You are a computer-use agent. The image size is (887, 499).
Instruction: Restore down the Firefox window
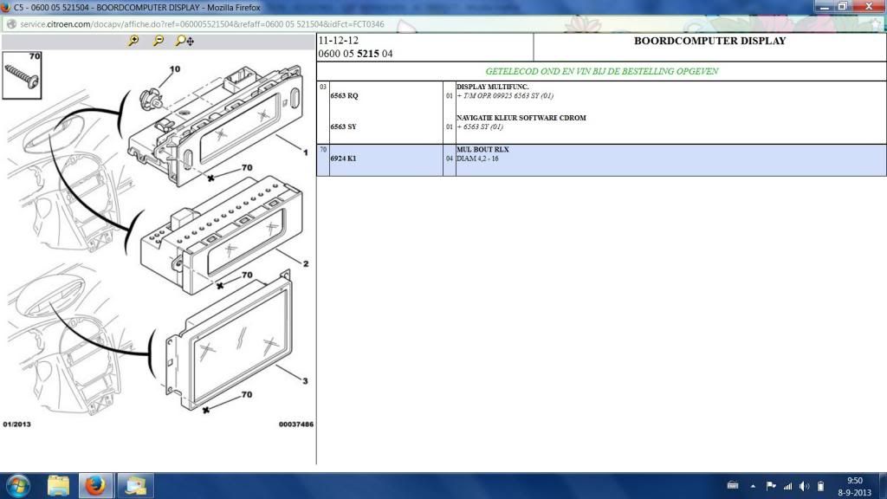coord(843,6)
